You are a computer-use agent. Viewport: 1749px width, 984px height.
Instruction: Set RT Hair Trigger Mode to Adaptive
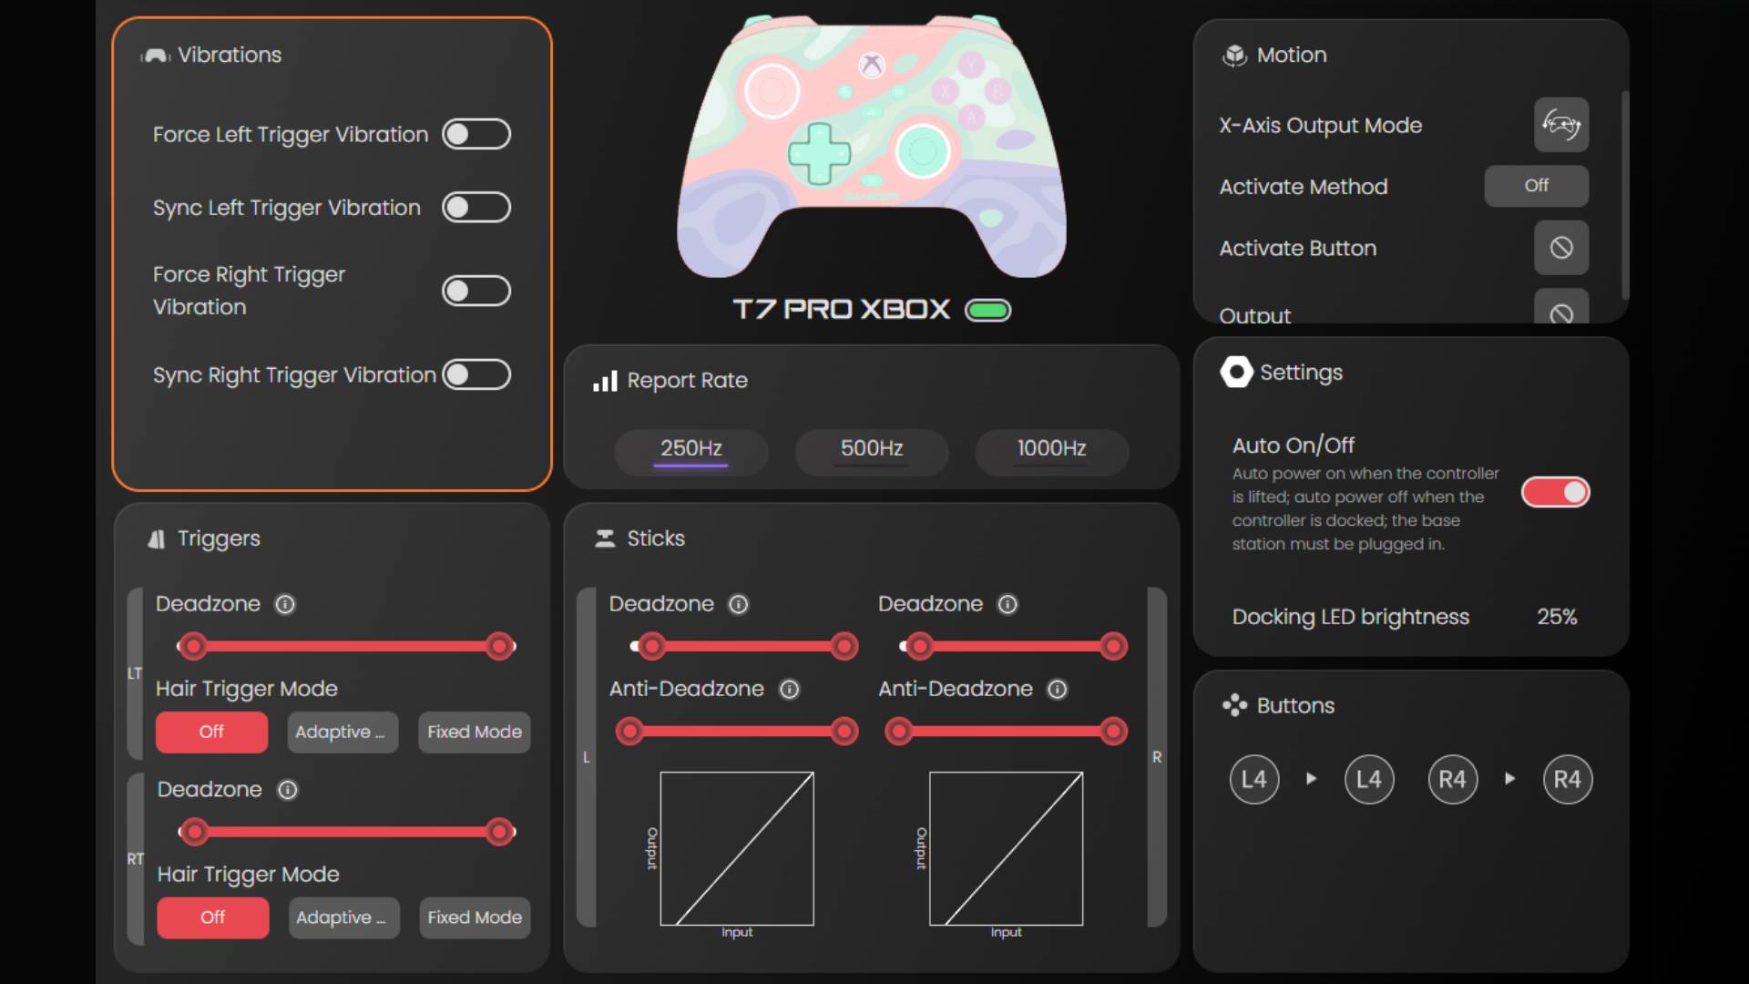pyautogui.click(x=343, y=918)
